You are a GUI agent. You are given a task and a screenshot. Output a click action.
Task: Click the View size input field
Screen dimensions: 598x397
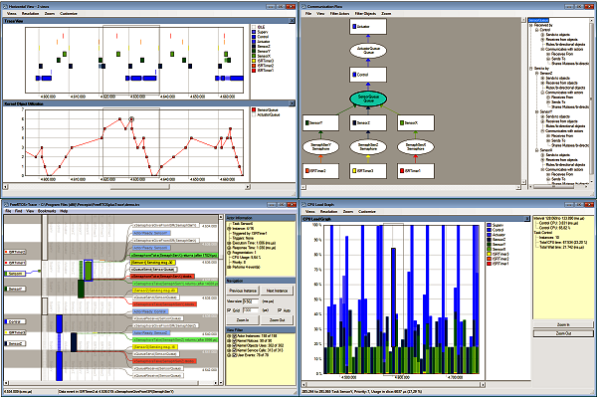[251, 301]
